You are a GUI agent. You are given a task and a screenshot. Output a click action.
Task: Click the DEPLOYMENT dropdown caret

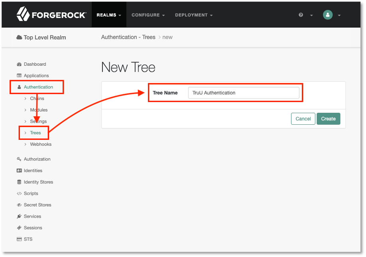pyautogui.click(x=211, y=16)
